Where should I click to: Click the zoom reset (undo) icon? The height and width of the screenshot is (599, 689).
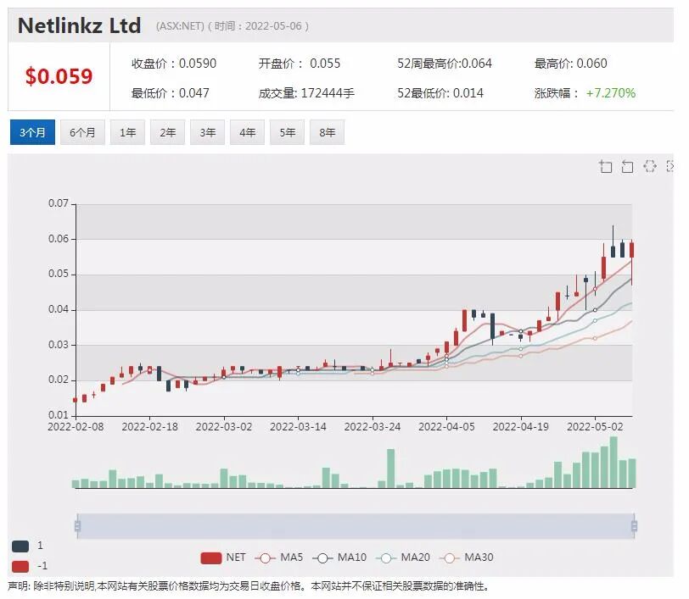point(628,167)
